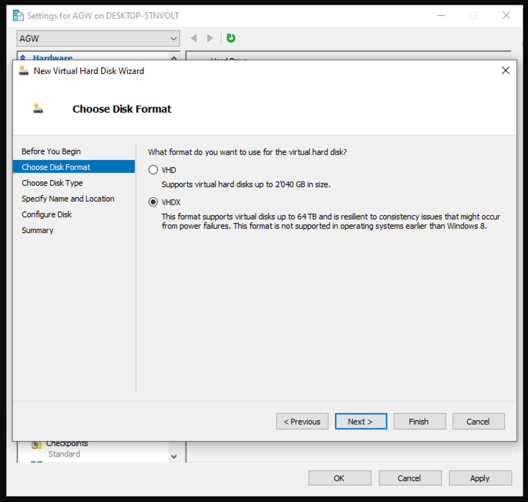The image size is (528, 502).
Task: Click Apply in the settings window
Action: pyautogui.click(x=480, y=478)
